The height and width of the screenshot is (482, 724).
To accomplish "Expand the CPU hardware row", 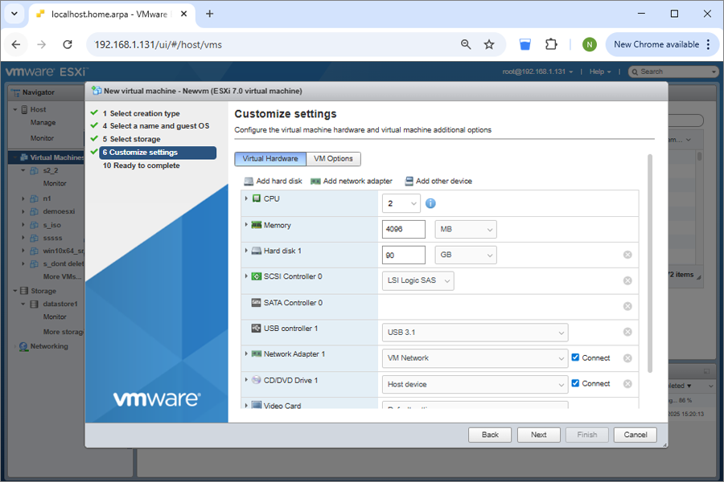I will (247, 198).
